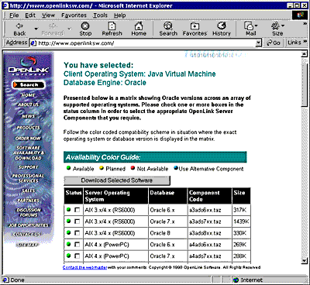Open JOB OPPORTUNITIES in the sidebar

[x=28, y=225]
